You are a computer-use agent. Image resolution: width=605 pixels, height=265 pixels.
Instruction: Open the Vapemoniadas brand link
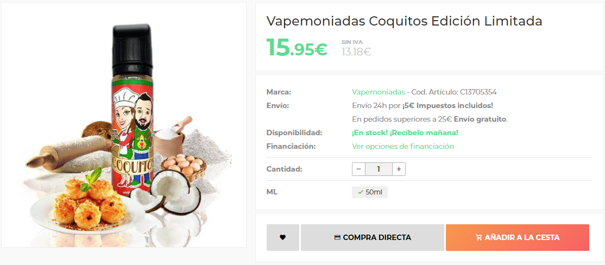click(x=378, y=92)
